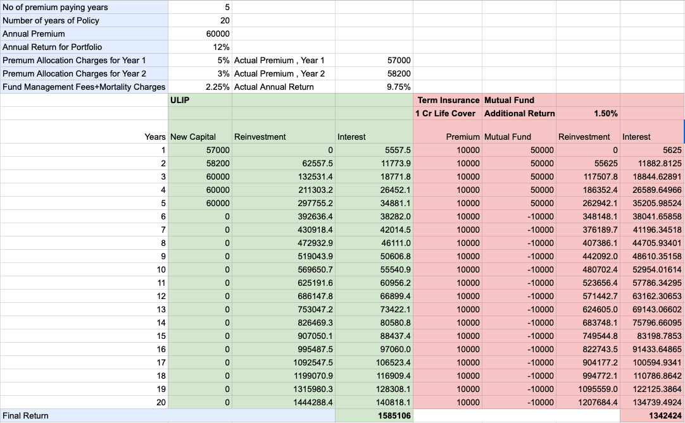This screenshot has width=685, height=423.
Task: Click the "Final Return" label cell
Action: pyautogui.click(x=84, y=415)
